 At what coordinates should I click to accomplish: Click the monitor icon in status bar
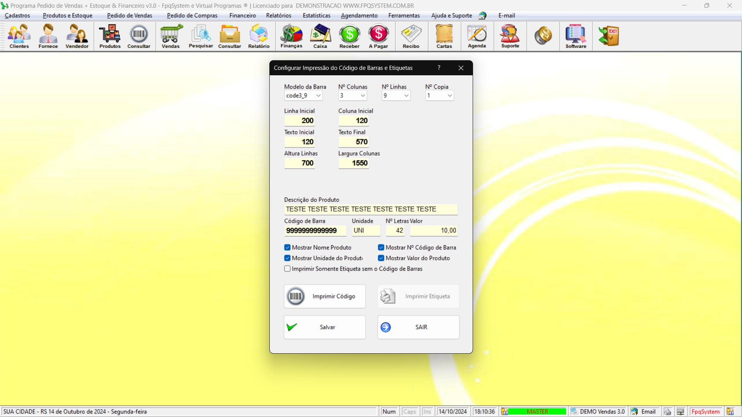pos(681,412)
